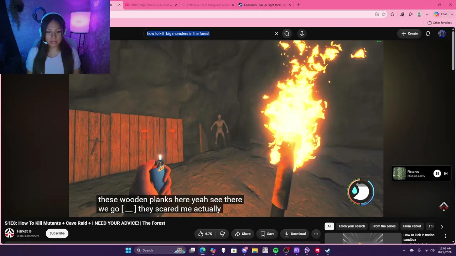Viewport: 456px width, 256px height.
Task: Open Farket channel avatar
Action: pos(9,233)
